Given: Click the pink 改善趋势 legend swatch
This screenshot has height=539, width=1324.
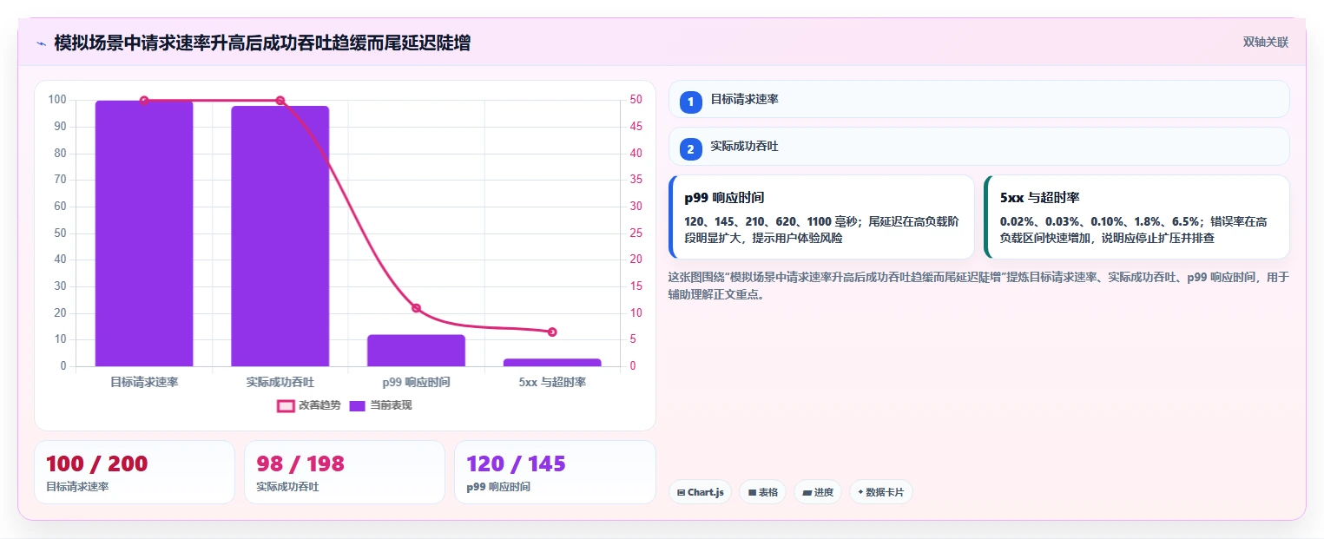Looking at the screenshot, I should point(286,405).
